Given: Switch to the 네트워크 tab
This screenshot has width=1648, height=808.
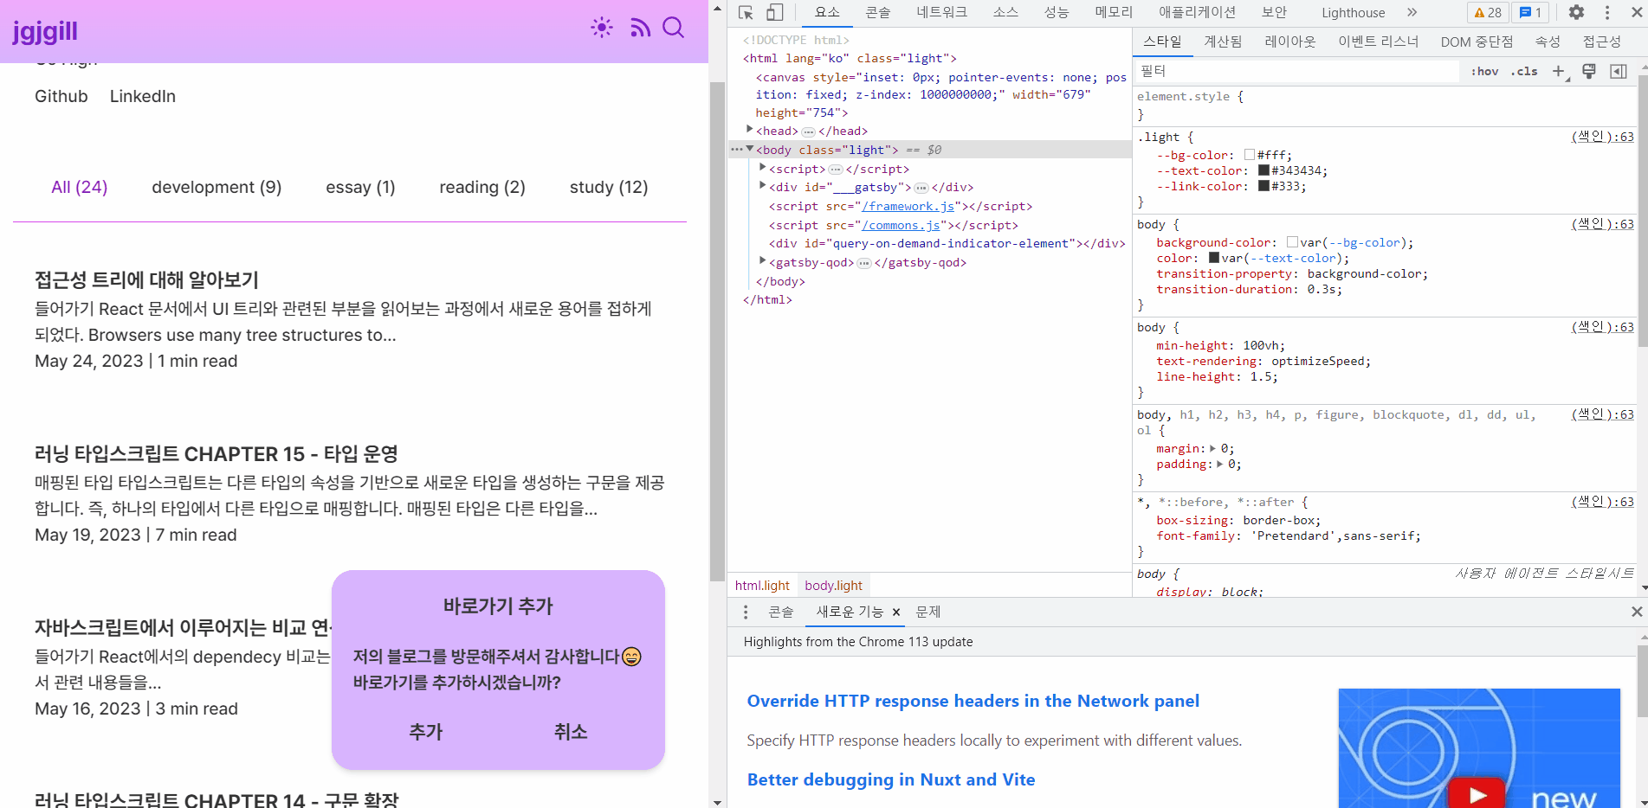Looking at the screenshot, I should (941, 12).
